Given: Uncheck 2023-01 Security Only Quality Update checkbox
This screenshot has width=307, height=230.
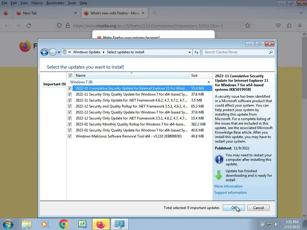Looking at the screenshot, I should coord(70,130).
